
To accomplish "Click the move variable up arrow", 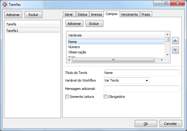I will (x=175, y=41).
